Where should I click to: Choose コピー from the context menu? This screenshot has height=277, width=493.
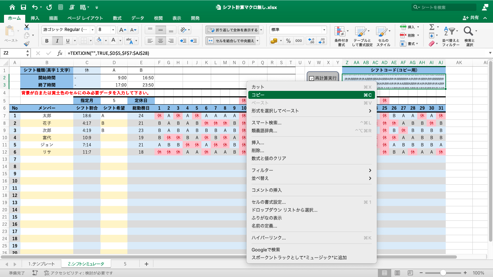point(311,95)
